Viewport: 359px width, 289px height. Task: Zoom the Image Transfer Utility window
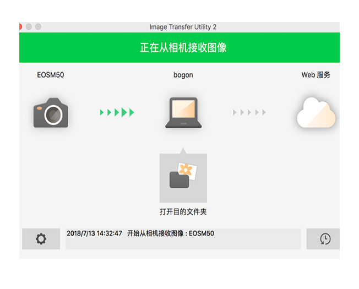point(38,27)
